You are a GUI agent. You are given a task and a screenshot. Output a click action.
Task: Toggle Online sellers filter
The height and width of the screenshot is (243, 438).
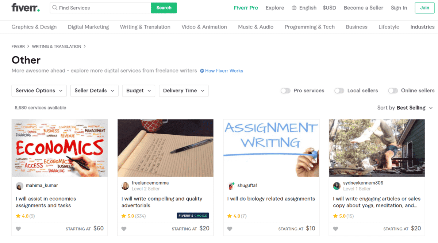click(393, 90)
